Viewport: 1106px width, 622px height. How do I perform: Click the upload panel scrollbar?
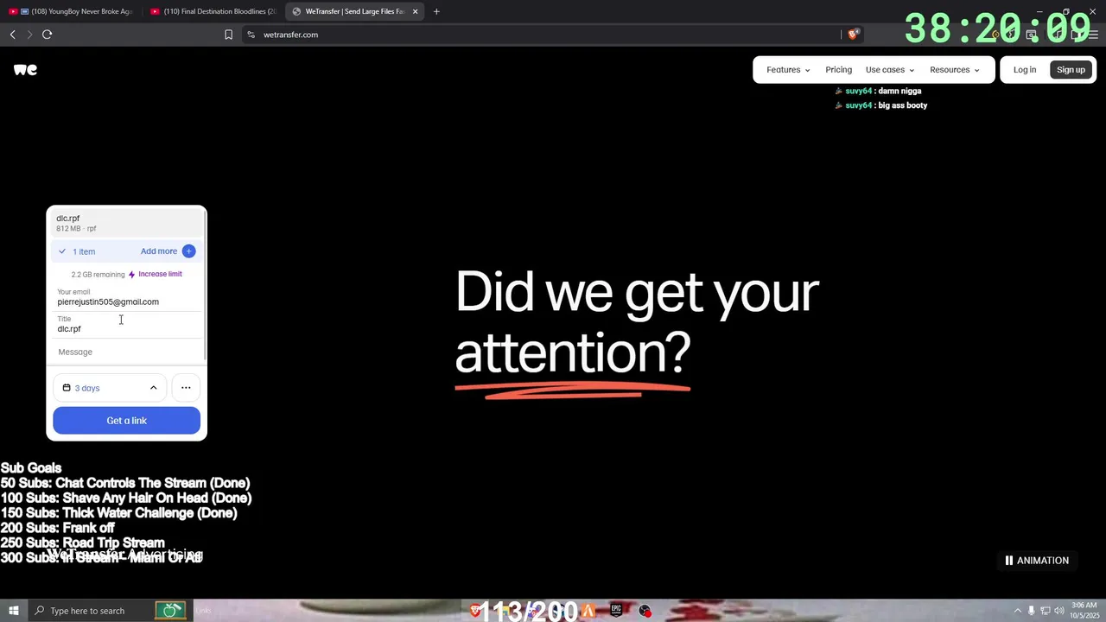pyautogui.click(x=205, y=285)
